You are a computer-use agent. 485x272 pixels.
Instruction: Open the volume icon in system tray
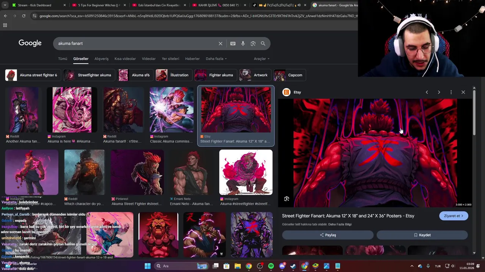[453, 266]
